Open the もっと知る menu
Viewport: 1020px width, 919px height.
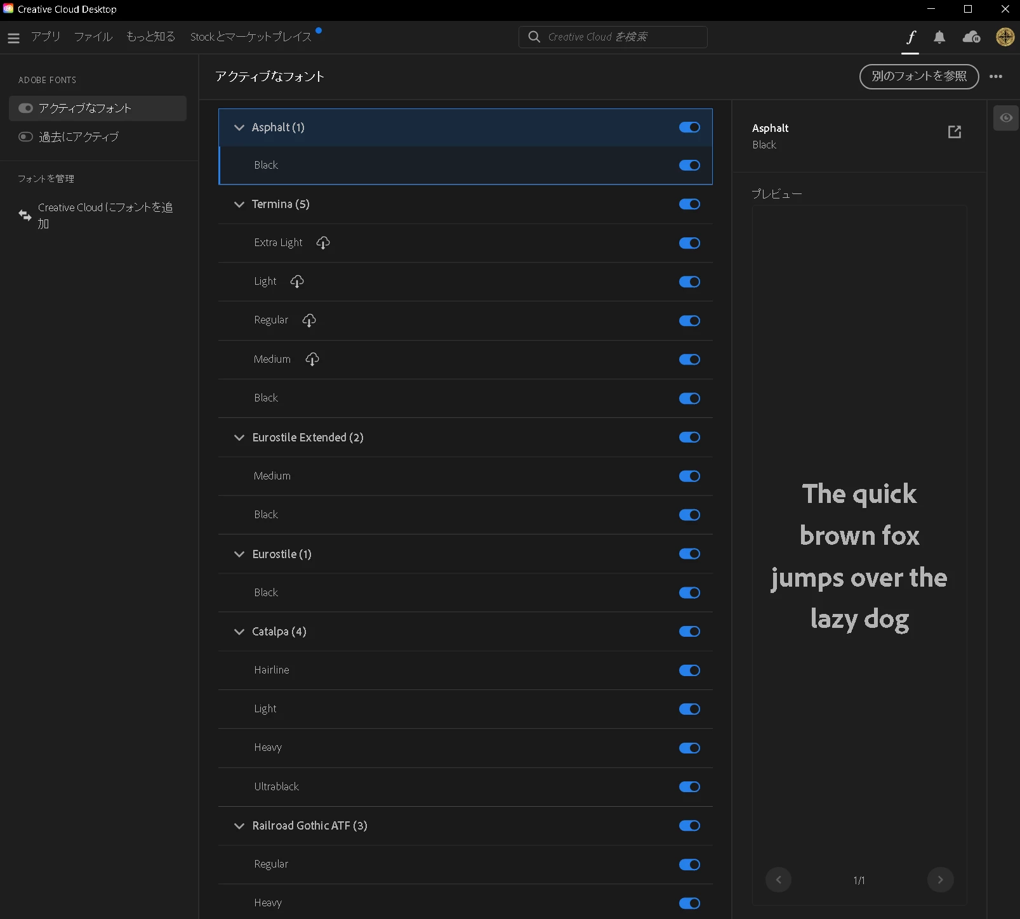[x=151, y=37]
